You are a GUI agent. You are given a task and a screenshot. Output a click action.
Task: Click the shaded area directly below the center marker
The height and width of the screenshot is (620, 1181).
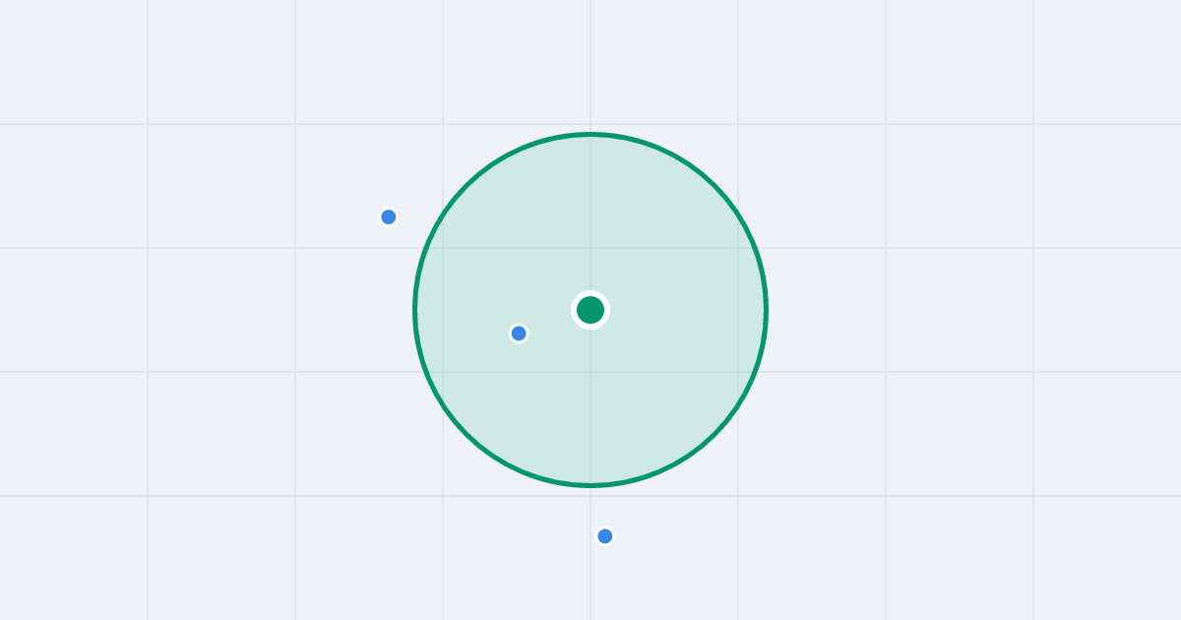(x=590, y=403)
